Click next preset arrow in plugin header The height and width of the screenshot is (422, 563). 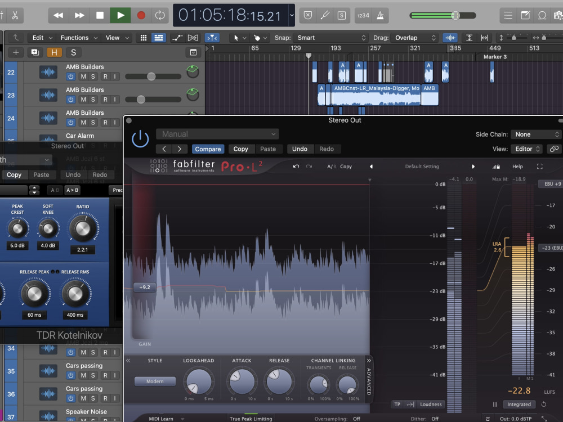point(180,149)
